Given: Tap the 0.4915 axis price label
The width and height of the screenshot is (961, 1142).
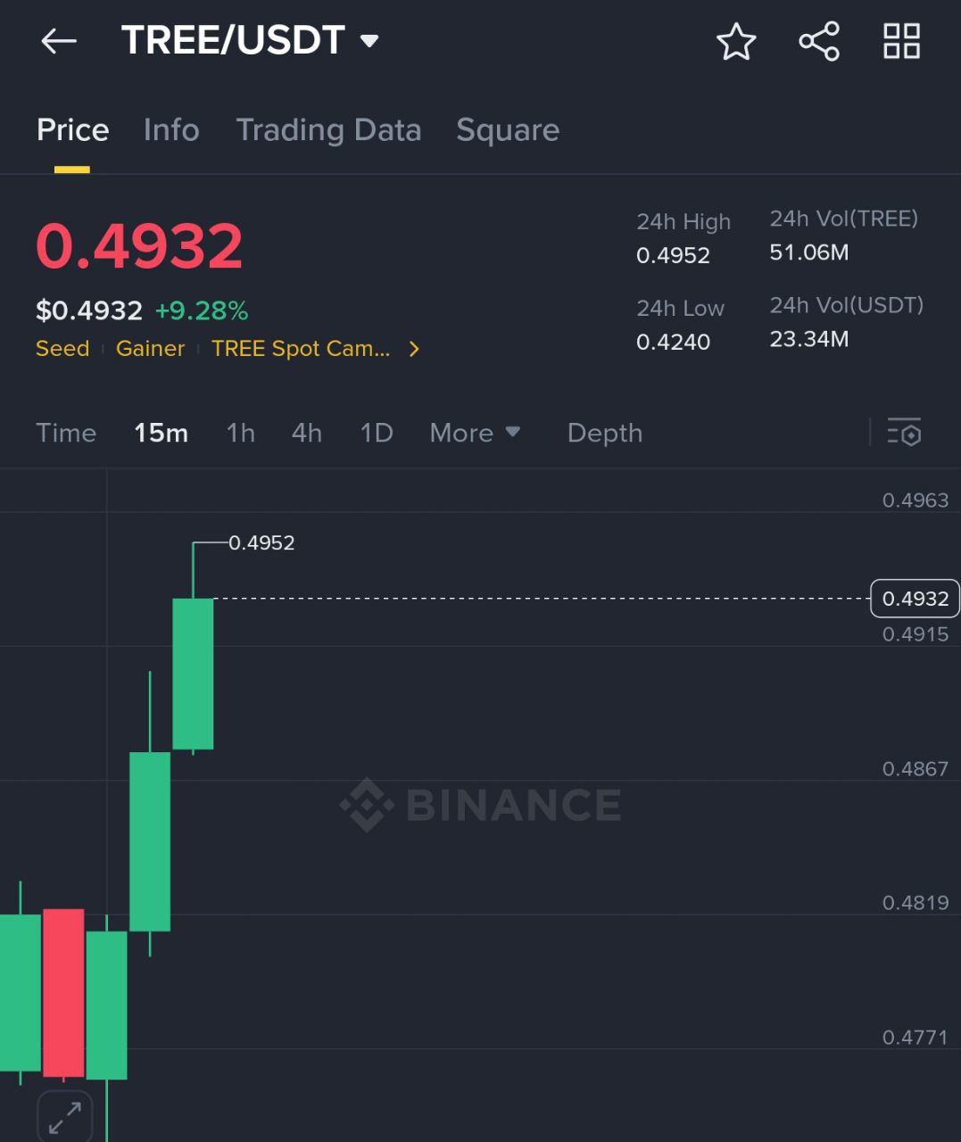Looking at the screenshot, I should (x=915, y=634).
